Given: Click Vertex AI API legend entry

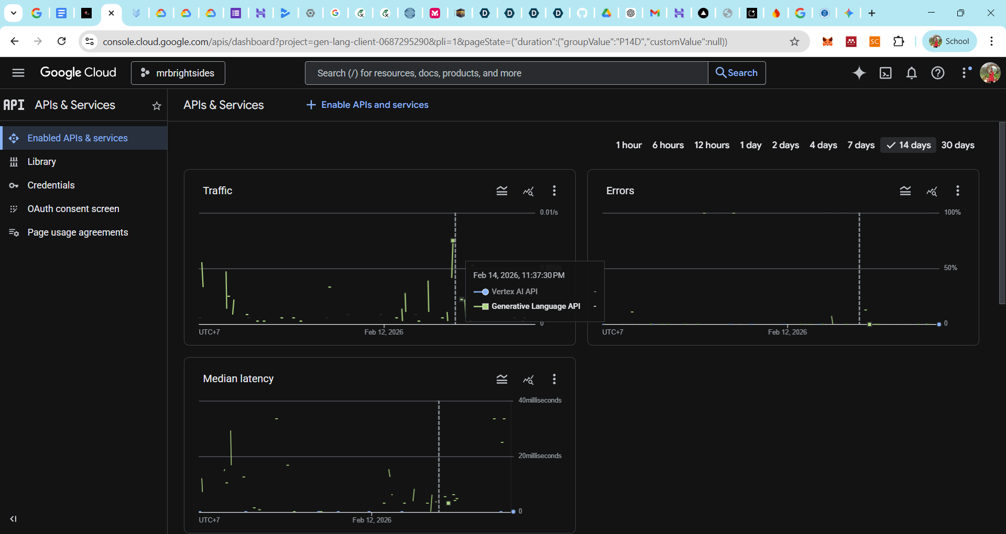Looking at the screenshot, I should point(534,292).
